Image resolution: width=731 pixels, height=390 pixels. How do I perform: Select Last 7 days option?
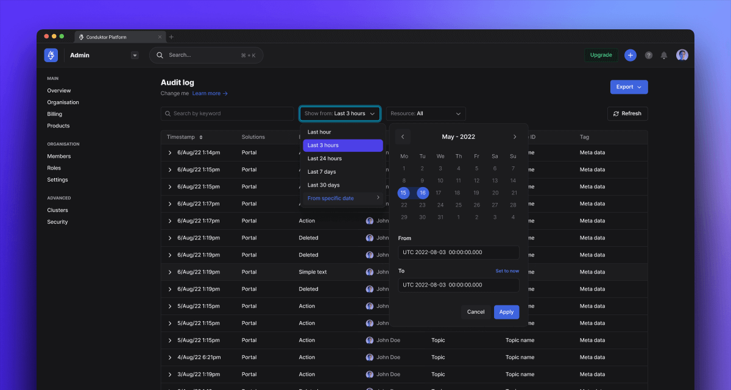coord(342,172)
